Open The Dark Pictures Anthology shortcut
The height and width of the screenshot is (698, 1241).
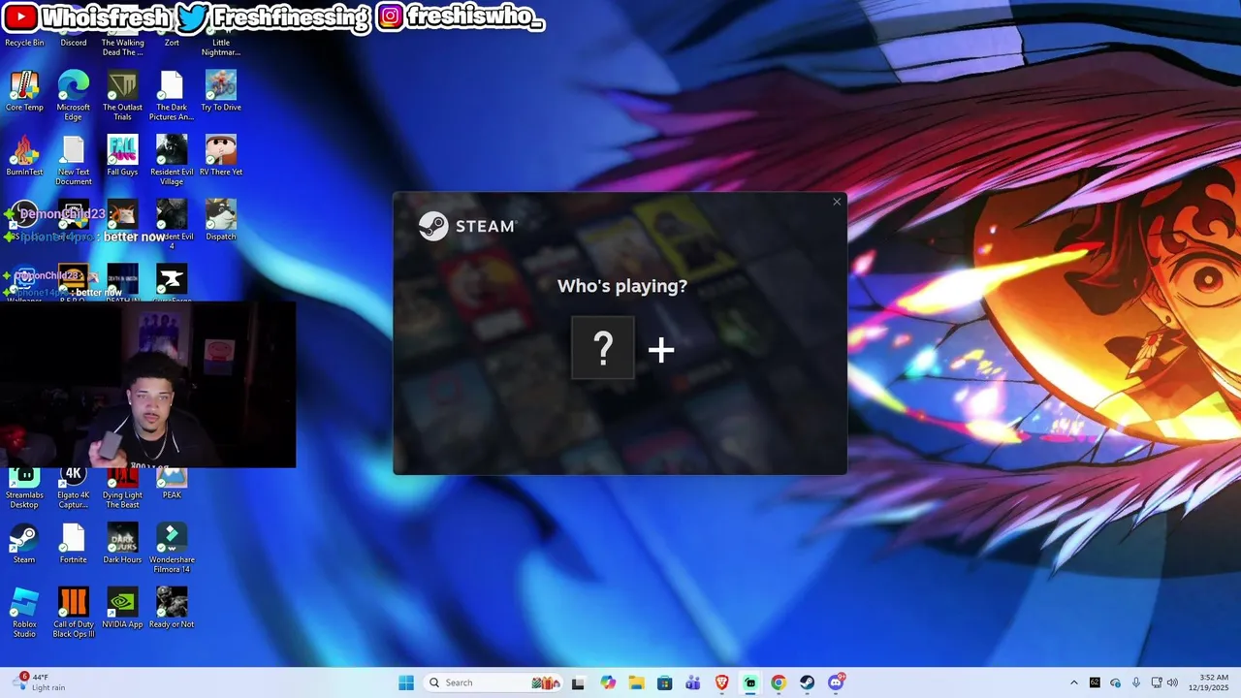point(172,95)
